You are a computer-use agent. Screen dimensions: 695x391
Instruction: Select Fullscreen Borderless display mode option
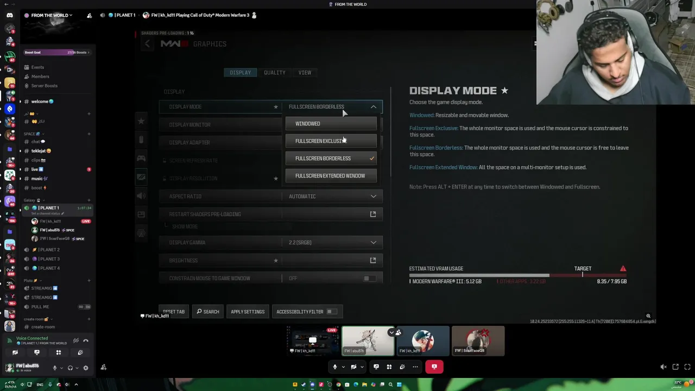[x=331, y=159]
